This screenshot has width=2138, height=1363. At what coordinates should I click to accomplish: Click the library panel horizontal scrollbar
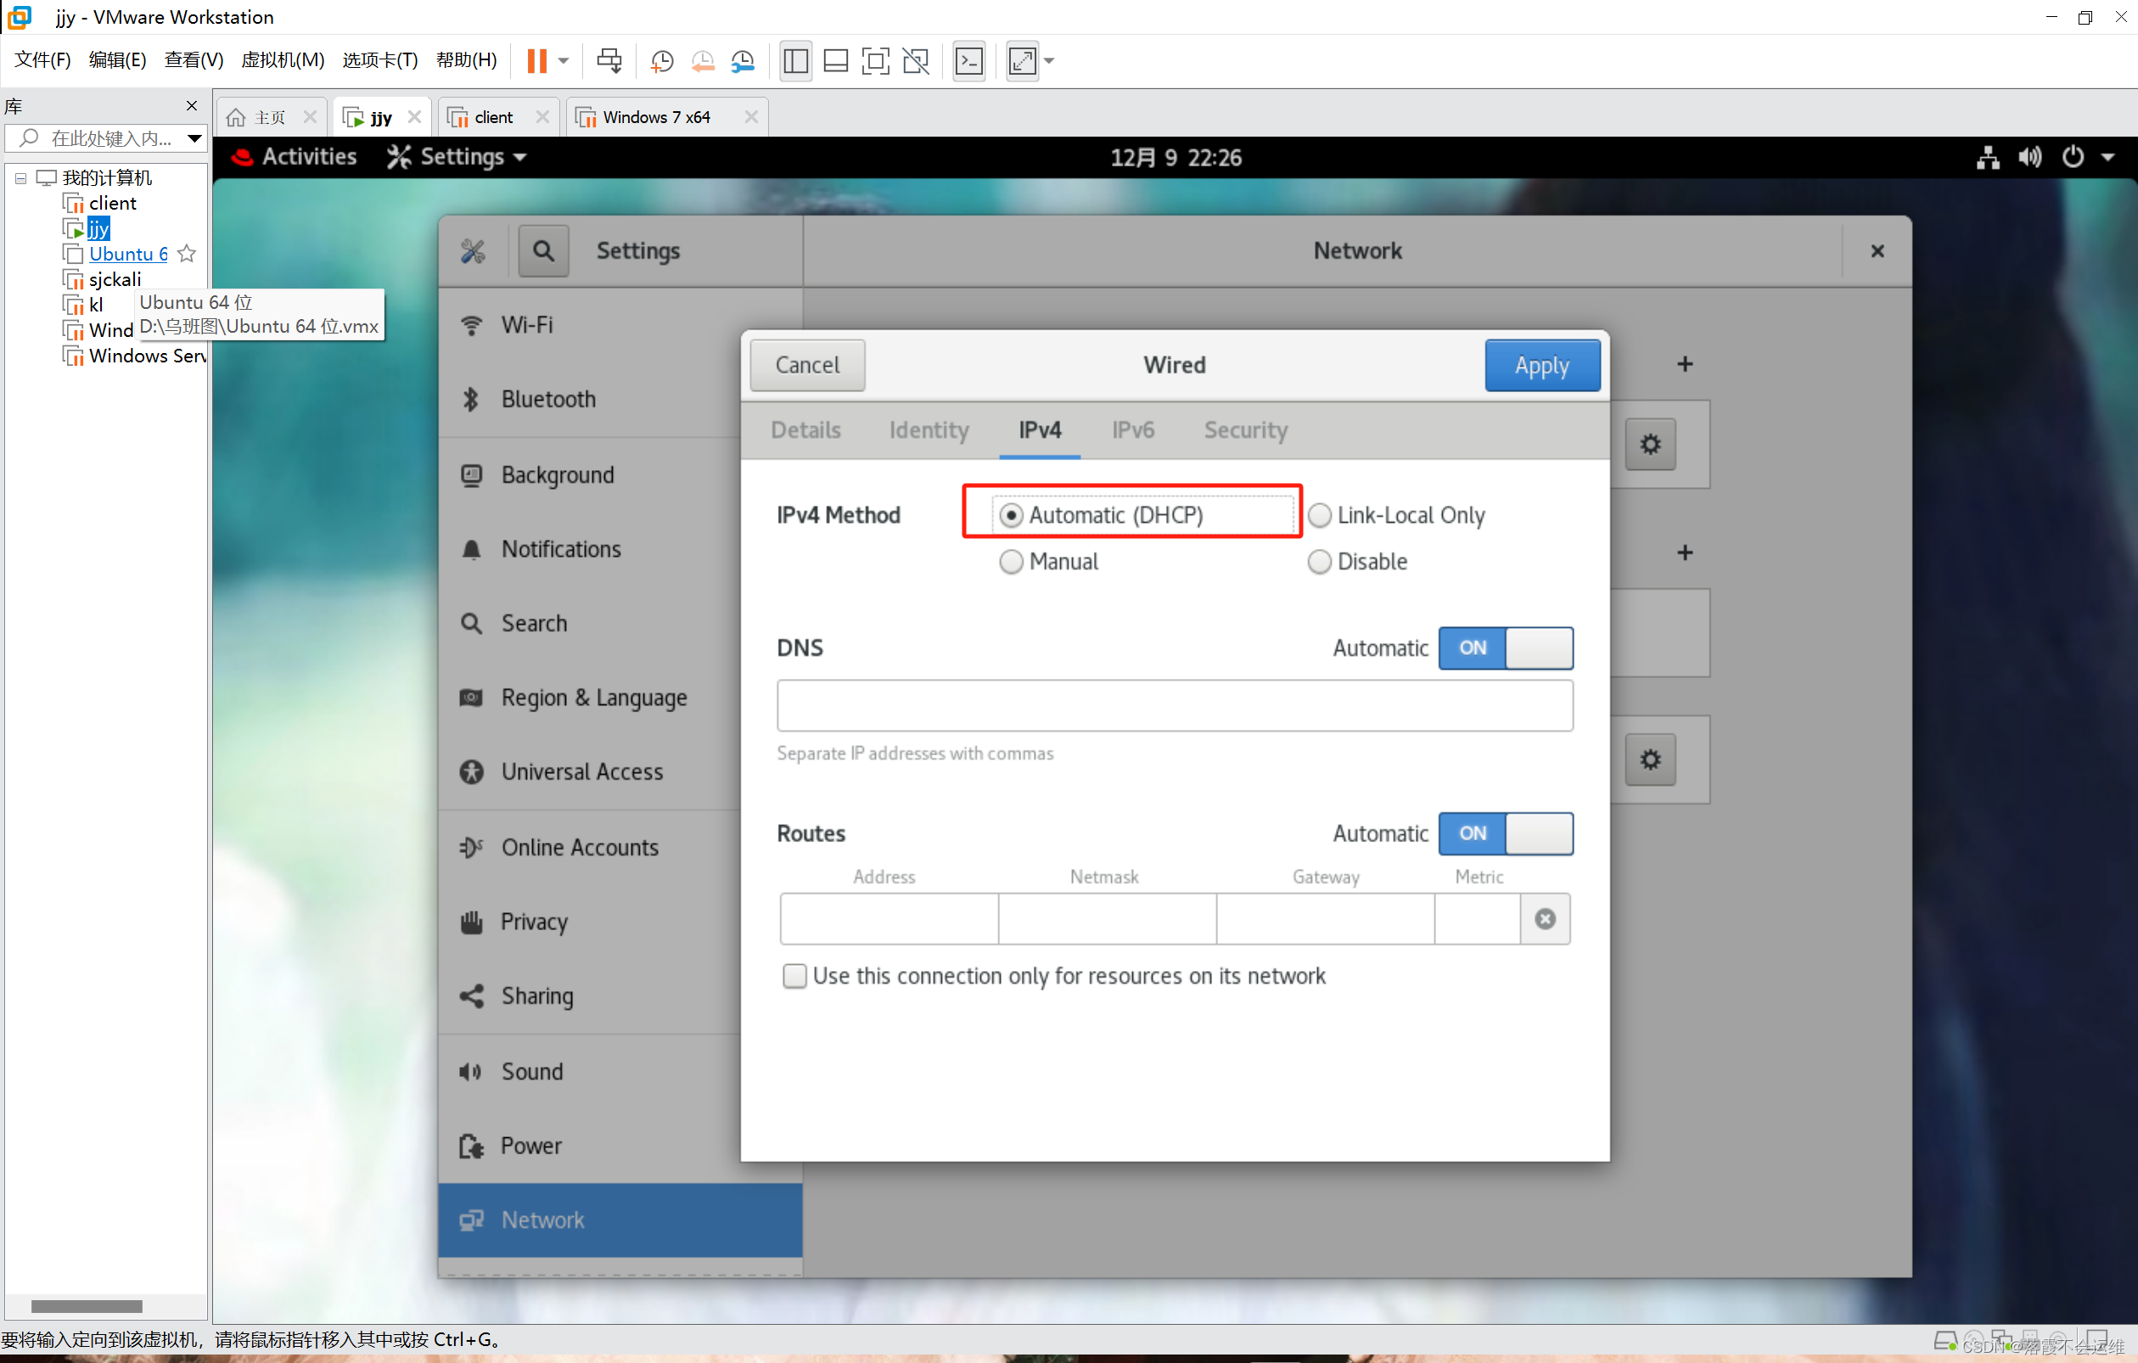(x=86, y=1305)
